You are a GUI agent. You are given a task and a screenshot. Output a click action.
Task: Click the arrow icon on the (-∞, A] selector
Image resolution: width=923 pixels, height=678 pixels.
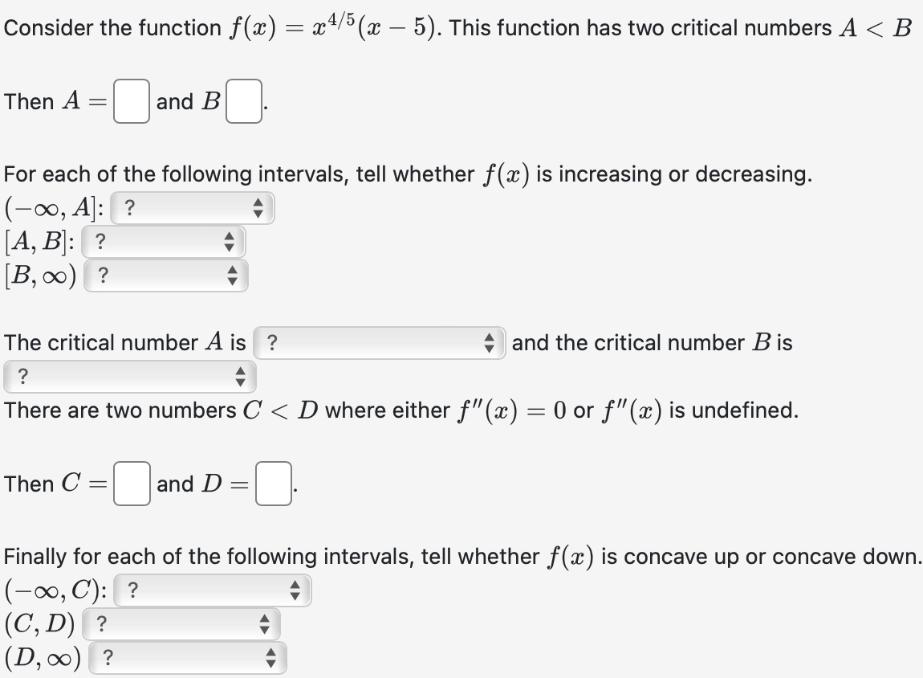pyautogui.click(x=260, y=208)
